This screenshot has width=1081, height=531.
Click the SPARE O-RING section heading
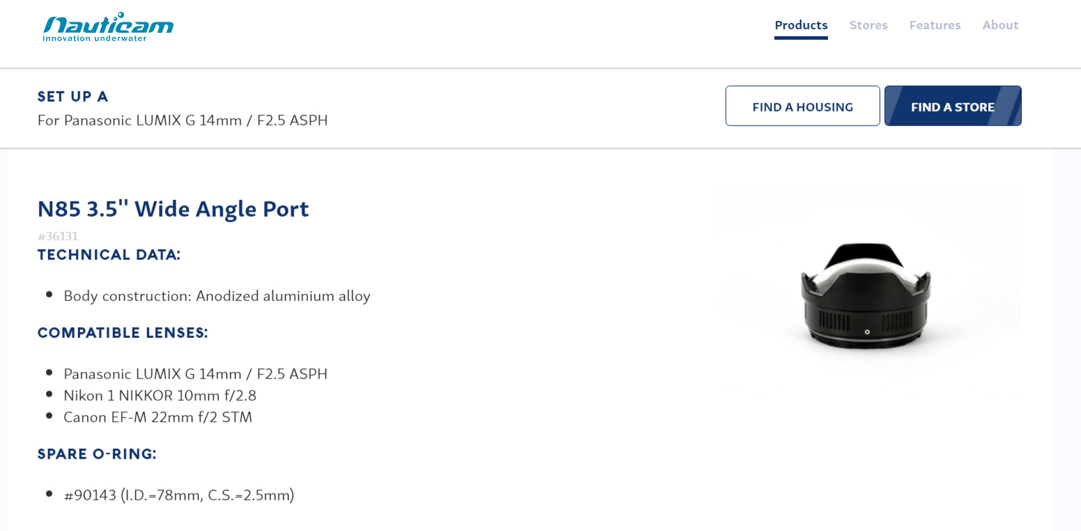click(98, 454)
